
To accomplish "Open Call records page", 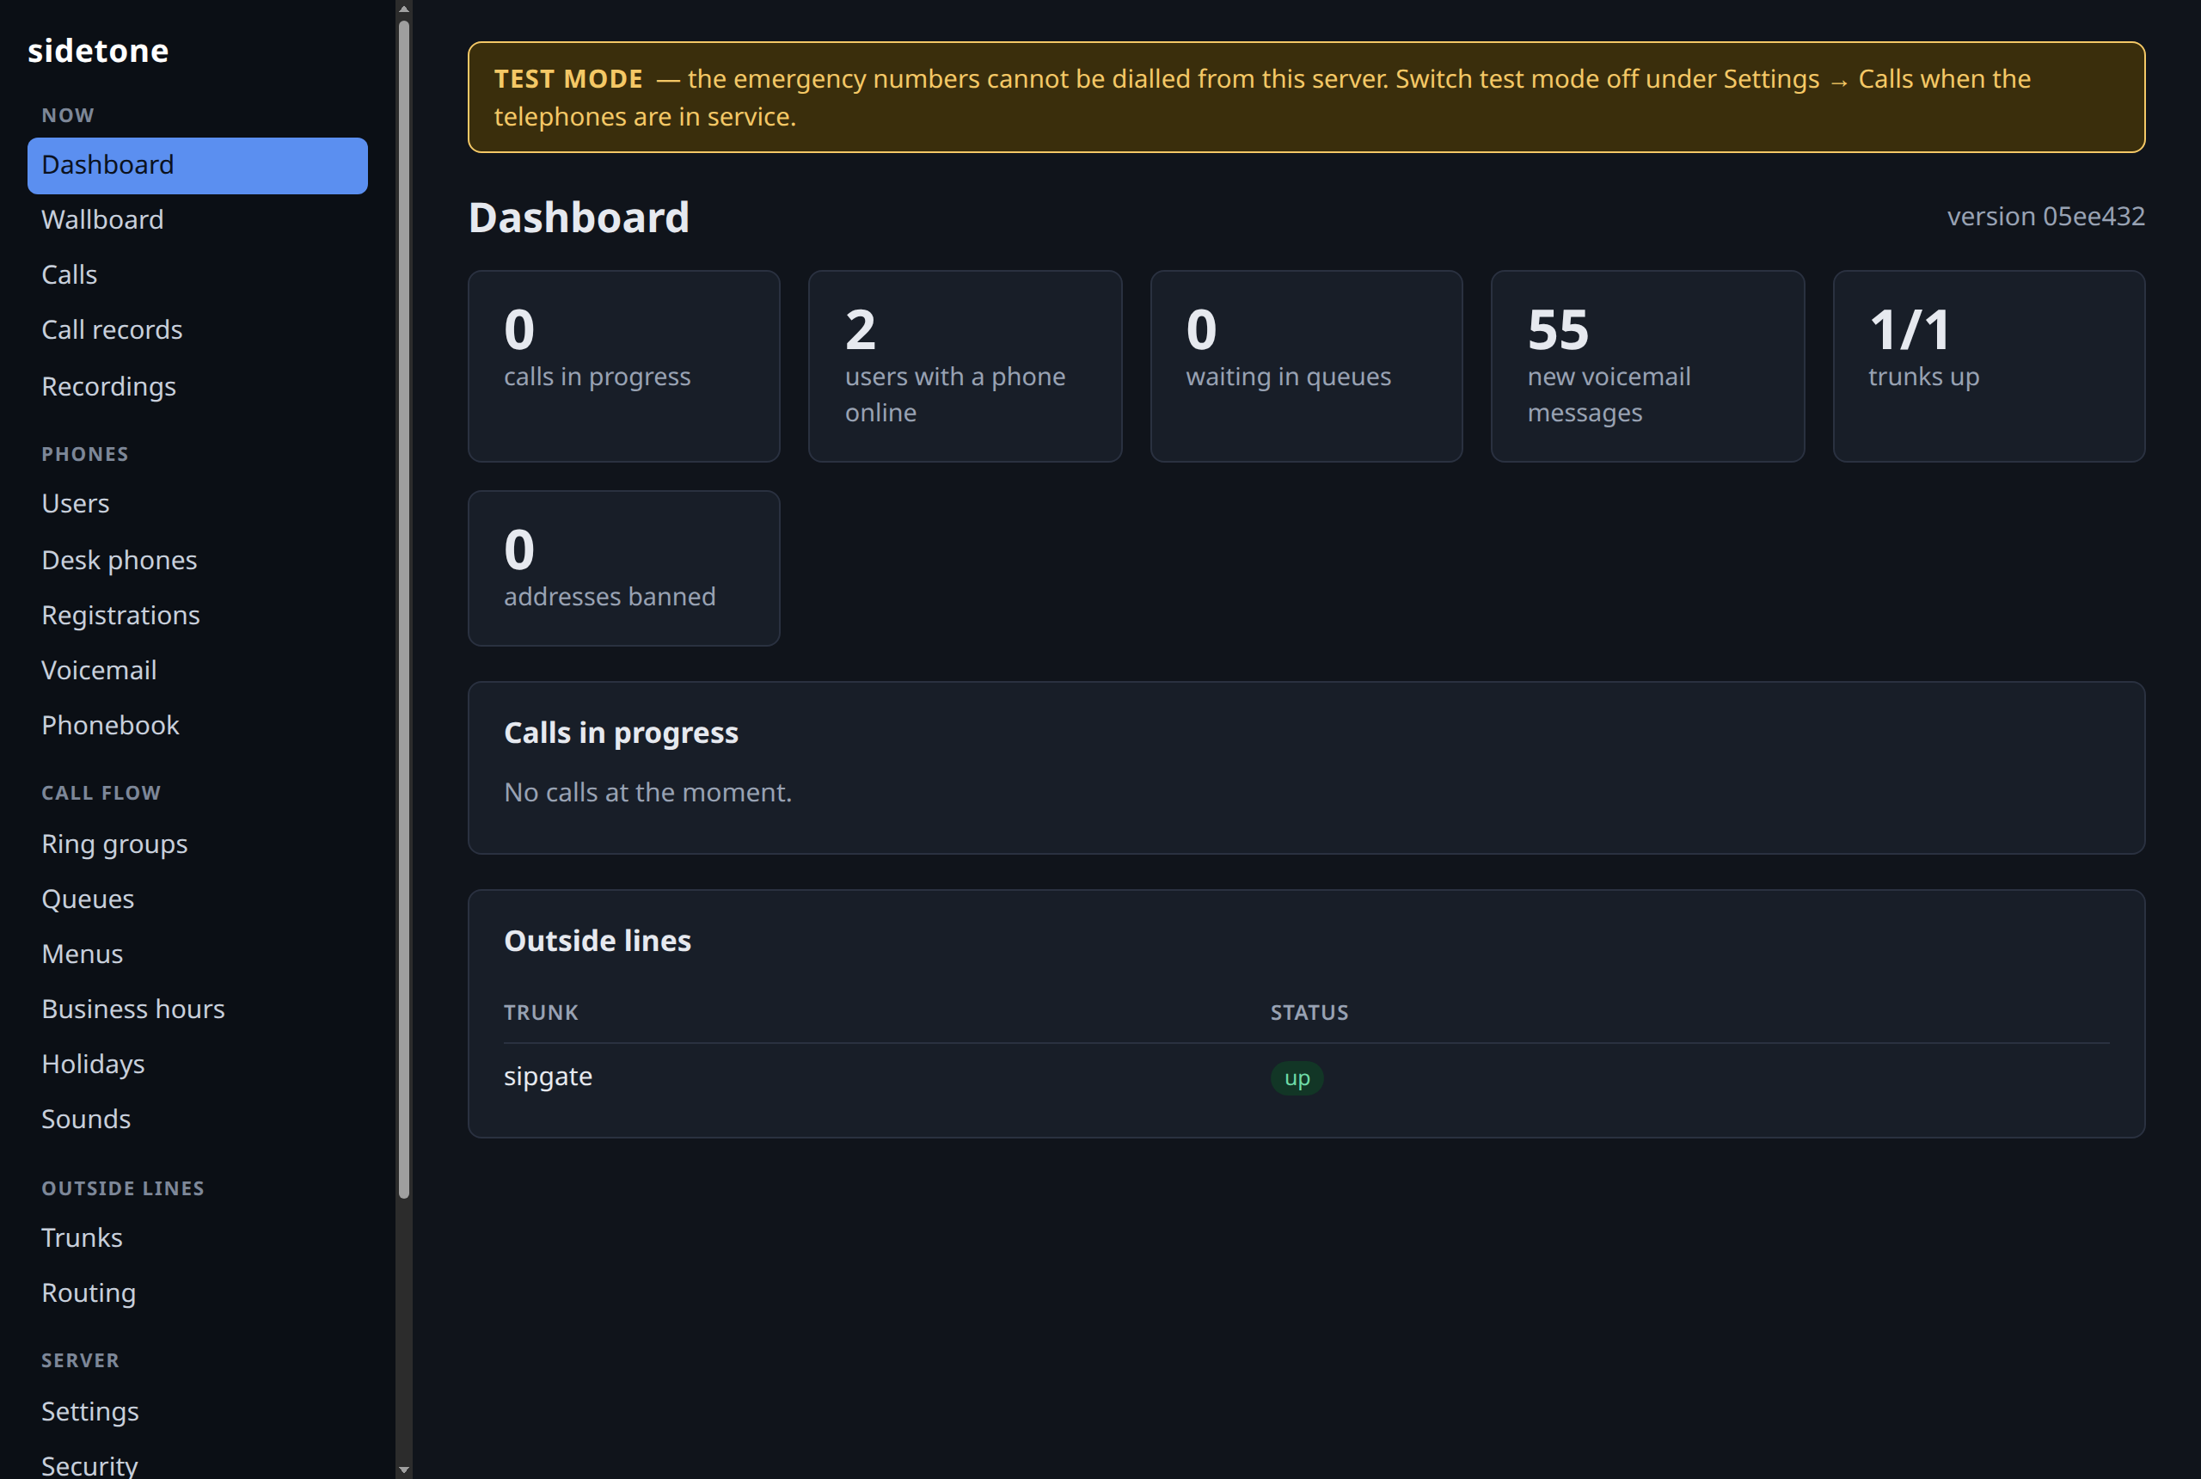I will pos(197,330).
